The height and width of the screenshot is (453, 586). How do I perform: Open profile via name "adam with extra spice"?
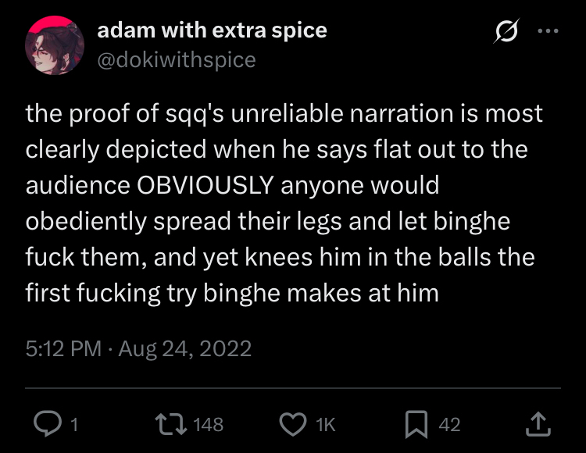(212, 30)
